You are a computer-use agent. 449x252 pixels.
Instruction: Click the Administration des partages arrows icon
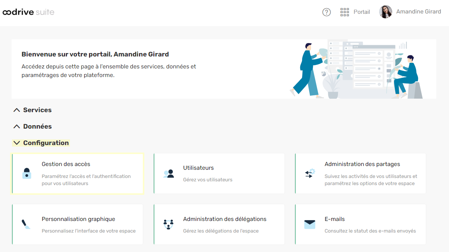pos(310,173)
